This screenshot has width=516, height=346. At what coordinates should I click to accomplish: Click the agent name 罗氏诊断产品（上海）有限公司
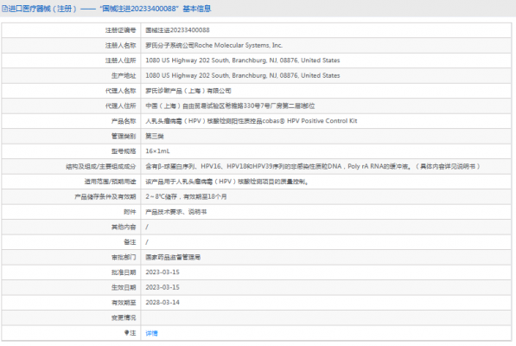[188, 91]
